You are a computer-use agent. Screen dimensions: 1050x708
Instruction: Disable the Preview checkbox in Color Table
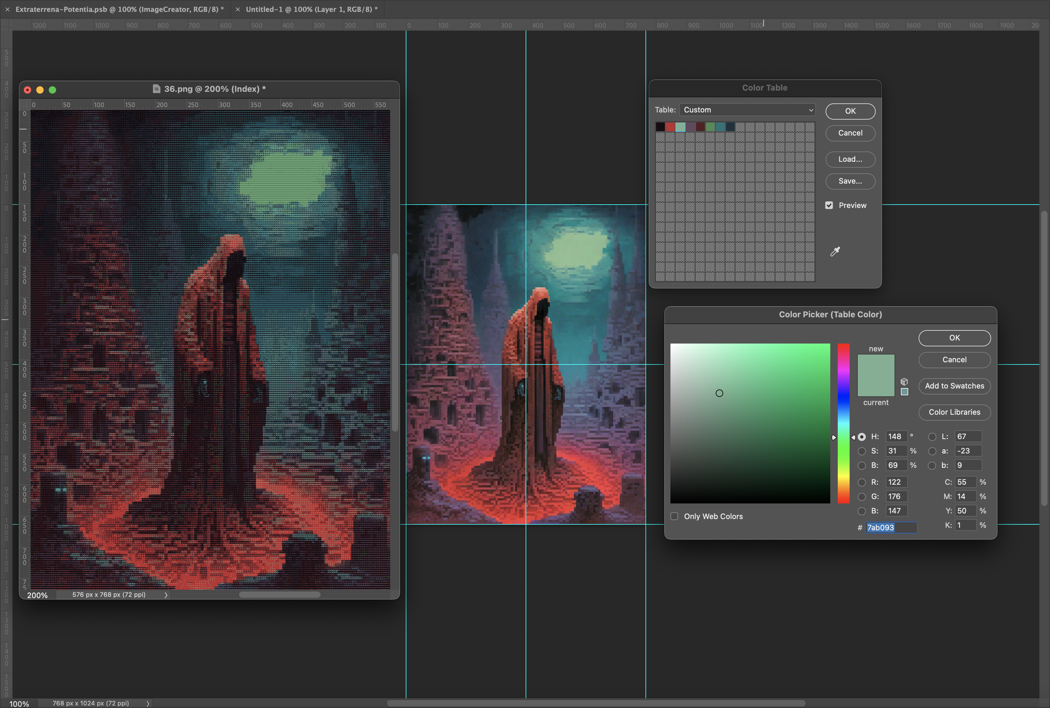(829, 205)
